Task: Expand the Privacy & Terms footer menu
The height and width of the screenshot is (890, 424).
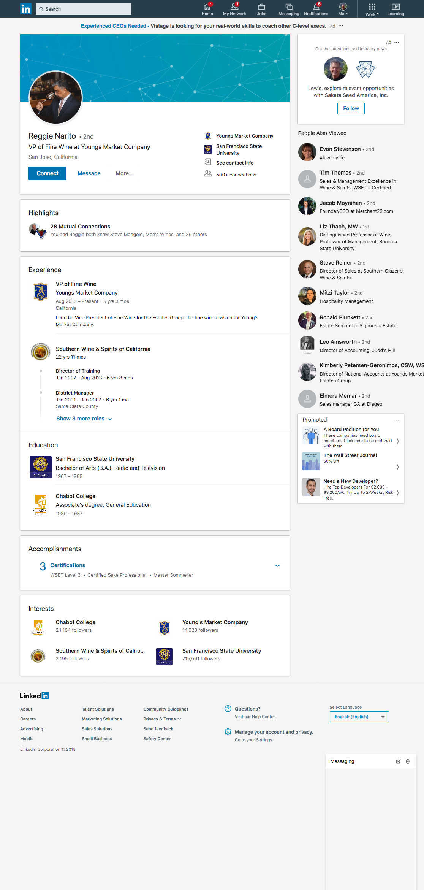Action: coord(162,719)
